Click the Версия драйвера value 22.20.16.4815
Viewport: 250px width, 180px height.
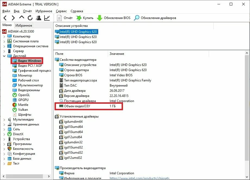[x=119, y=96]
